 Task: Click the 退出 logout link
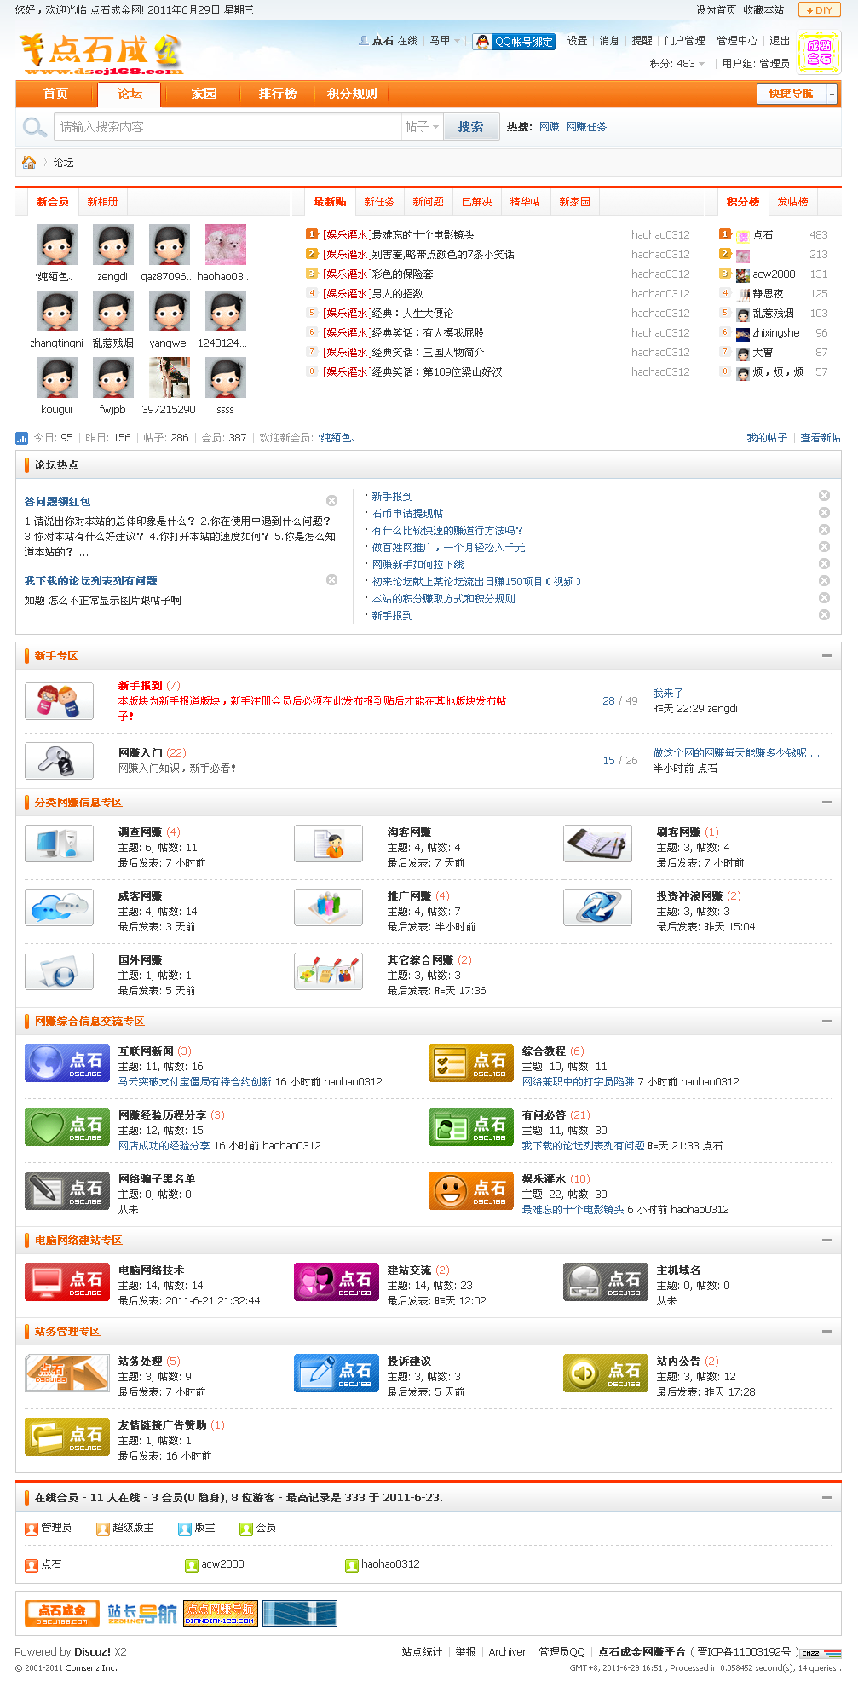(780, 41)
